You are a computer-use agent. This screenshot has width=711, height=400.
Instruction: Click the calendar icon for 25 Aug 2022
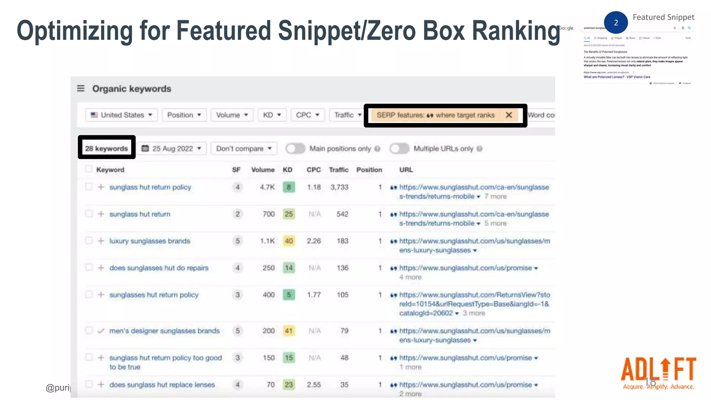[x=145, y=148]
